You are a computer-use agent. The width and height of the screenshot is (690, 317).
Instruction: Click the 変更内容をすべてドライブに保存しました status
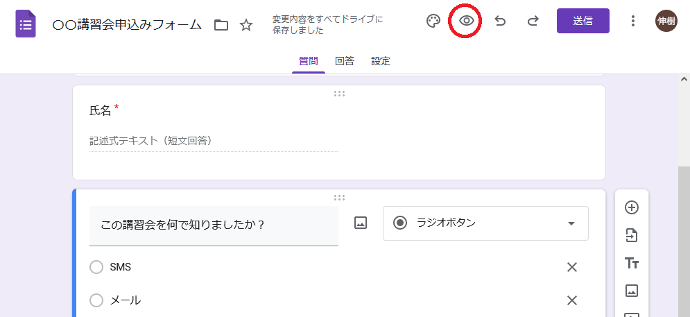click(x=328, y=25)
